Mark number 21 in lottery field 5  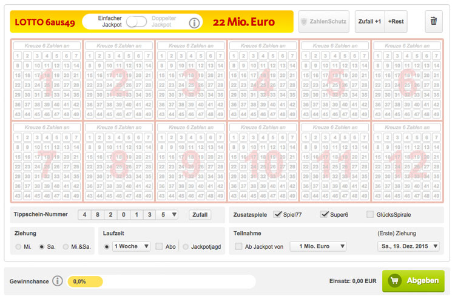click(364, 76)
